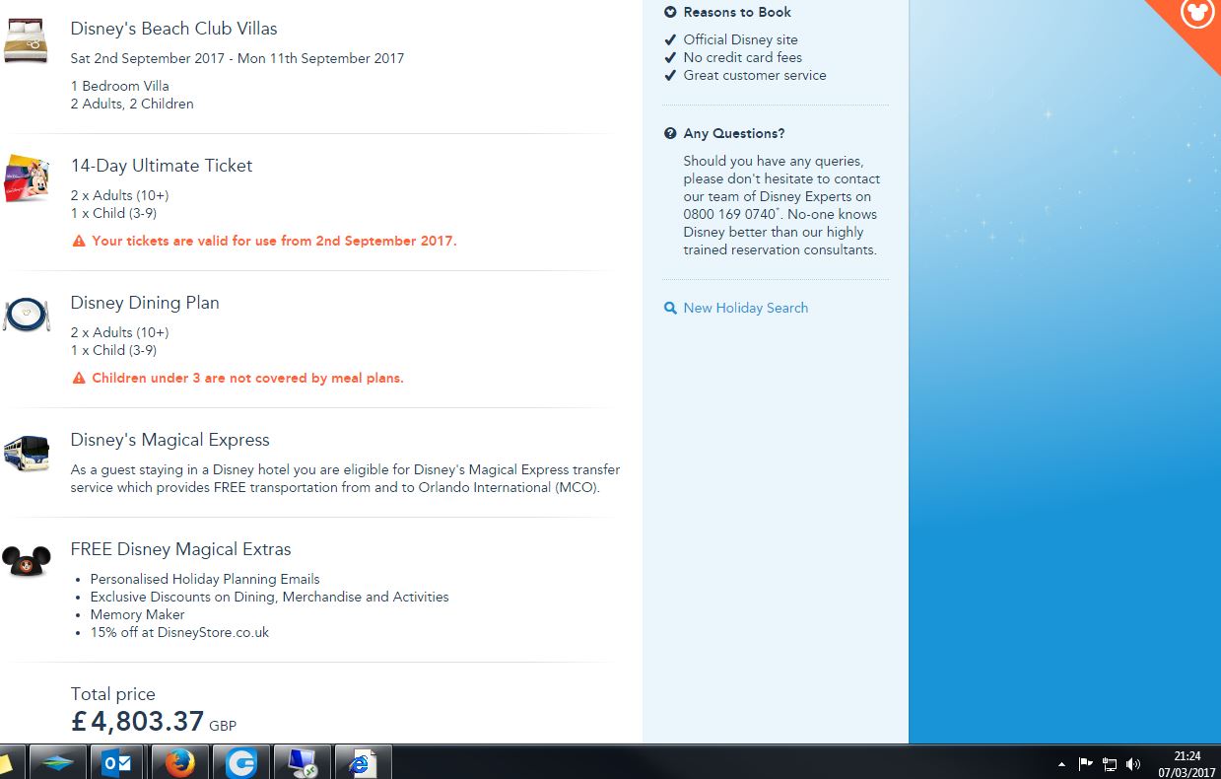Click the volume speaker tray icon

pos(1133,763)
